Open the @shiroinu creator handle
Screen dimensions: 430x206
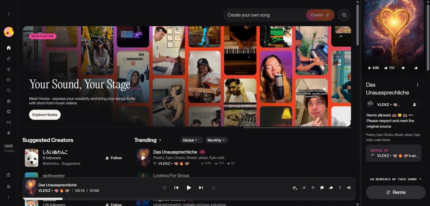pyautogui.click(x=52, y=163)
